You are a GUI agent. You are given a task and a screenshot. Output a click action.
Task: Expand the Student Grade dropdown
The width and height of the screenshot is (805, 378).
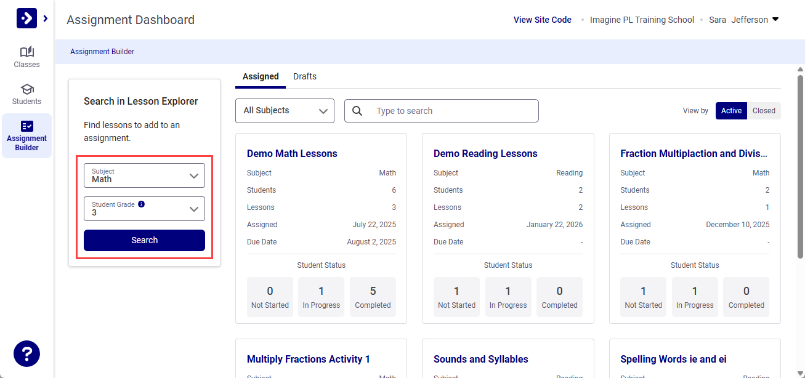pyautogui.click(x=144, y=209)
